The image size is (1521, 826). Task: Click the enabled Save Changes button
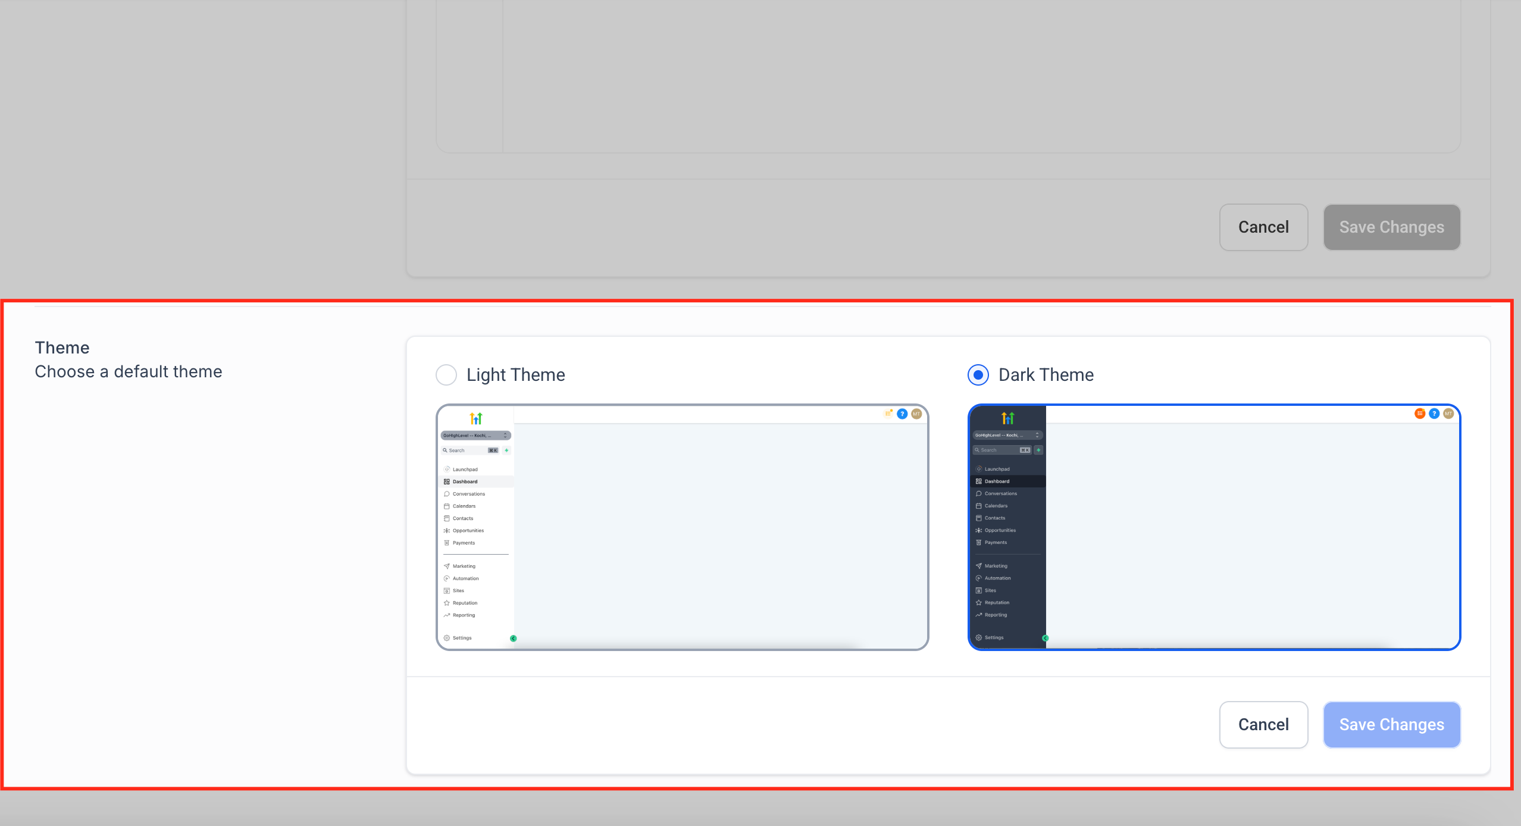pos(1391,724)
